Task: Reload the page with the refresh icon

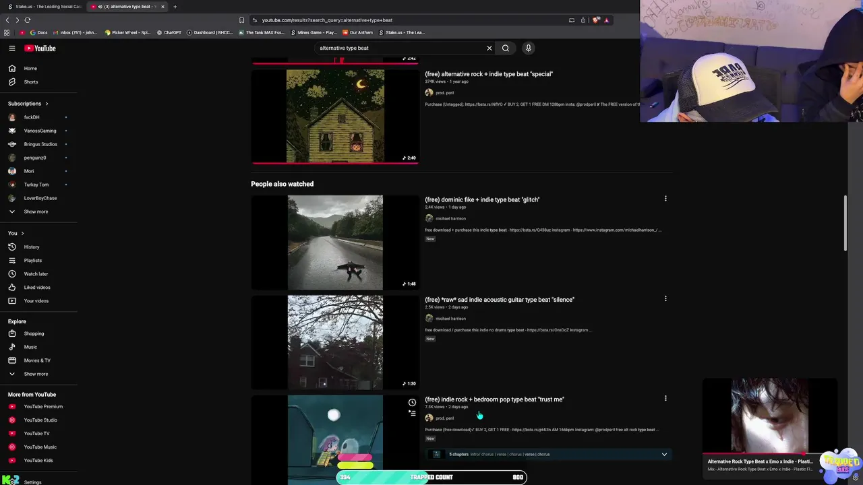Action: 28,20
